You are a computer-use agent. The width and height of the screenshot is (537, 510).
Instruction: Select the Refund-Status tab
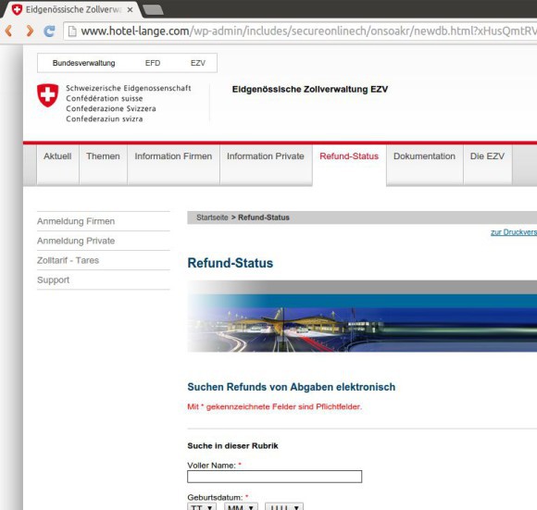[x=349, y=165]
